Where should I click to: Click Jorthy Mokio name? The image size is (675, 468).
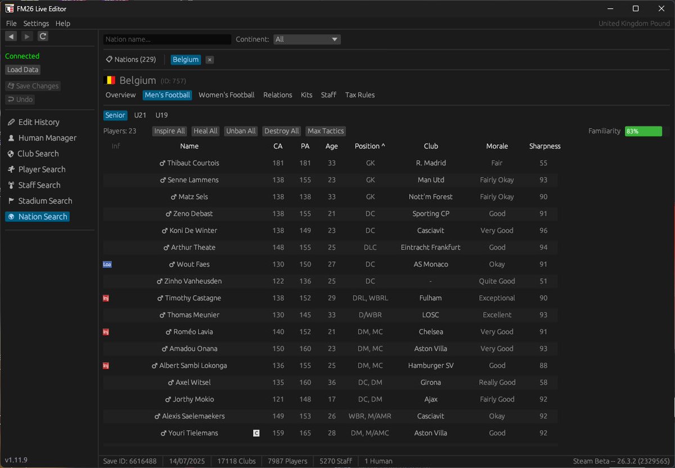point(193,399)
